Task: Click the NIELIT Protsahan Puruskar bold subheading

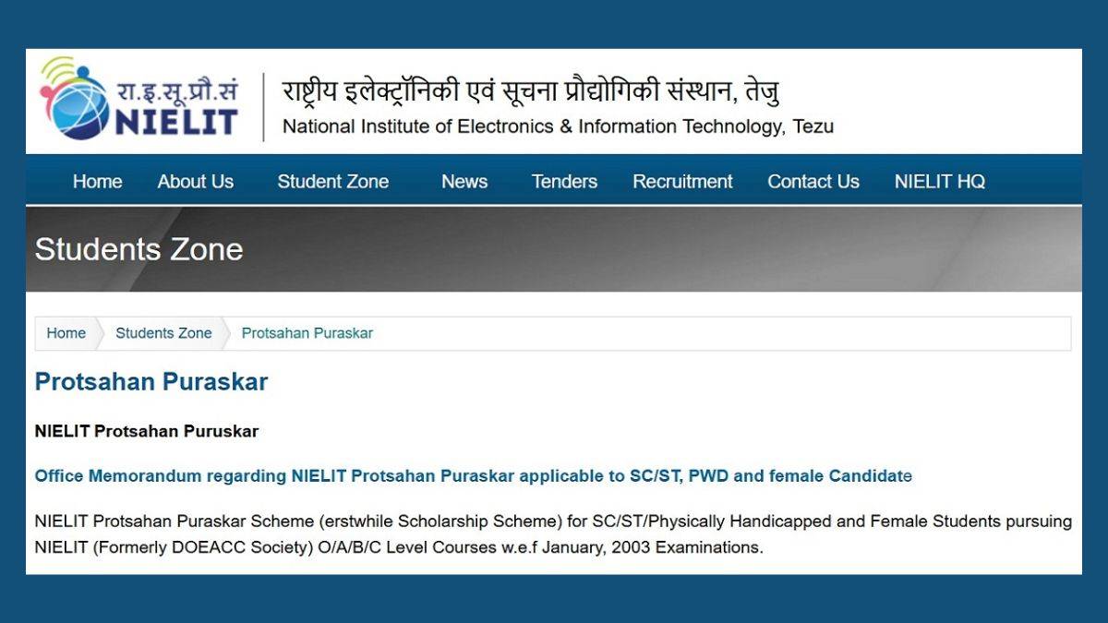Action: (x=146, y=431)
